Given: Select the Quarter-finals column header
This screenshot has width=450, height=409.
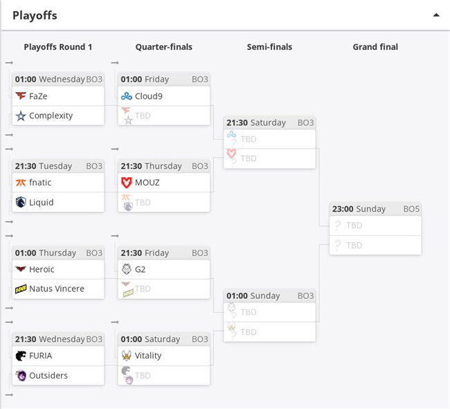Looking at the screenshot, I should (x=164, y=47).
